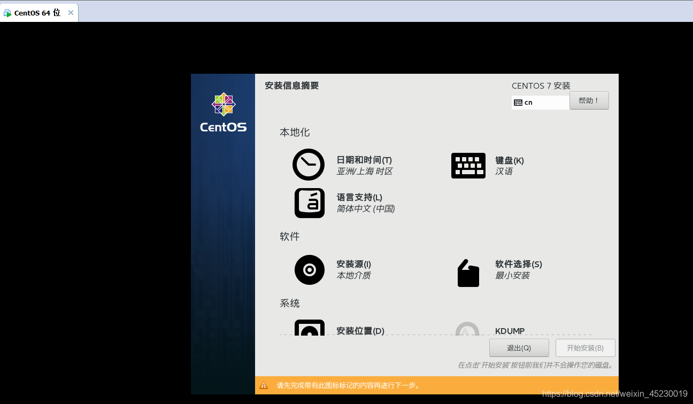Click 最小安装 selection value text
Image resolution: width=693 pixels, height=404 pixels.
click(512, 276)
